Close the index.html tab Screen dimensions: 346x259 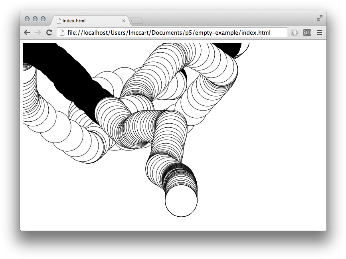[124, 20]
